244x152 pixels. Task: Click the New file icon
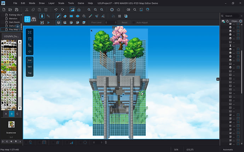coord(4,10)
